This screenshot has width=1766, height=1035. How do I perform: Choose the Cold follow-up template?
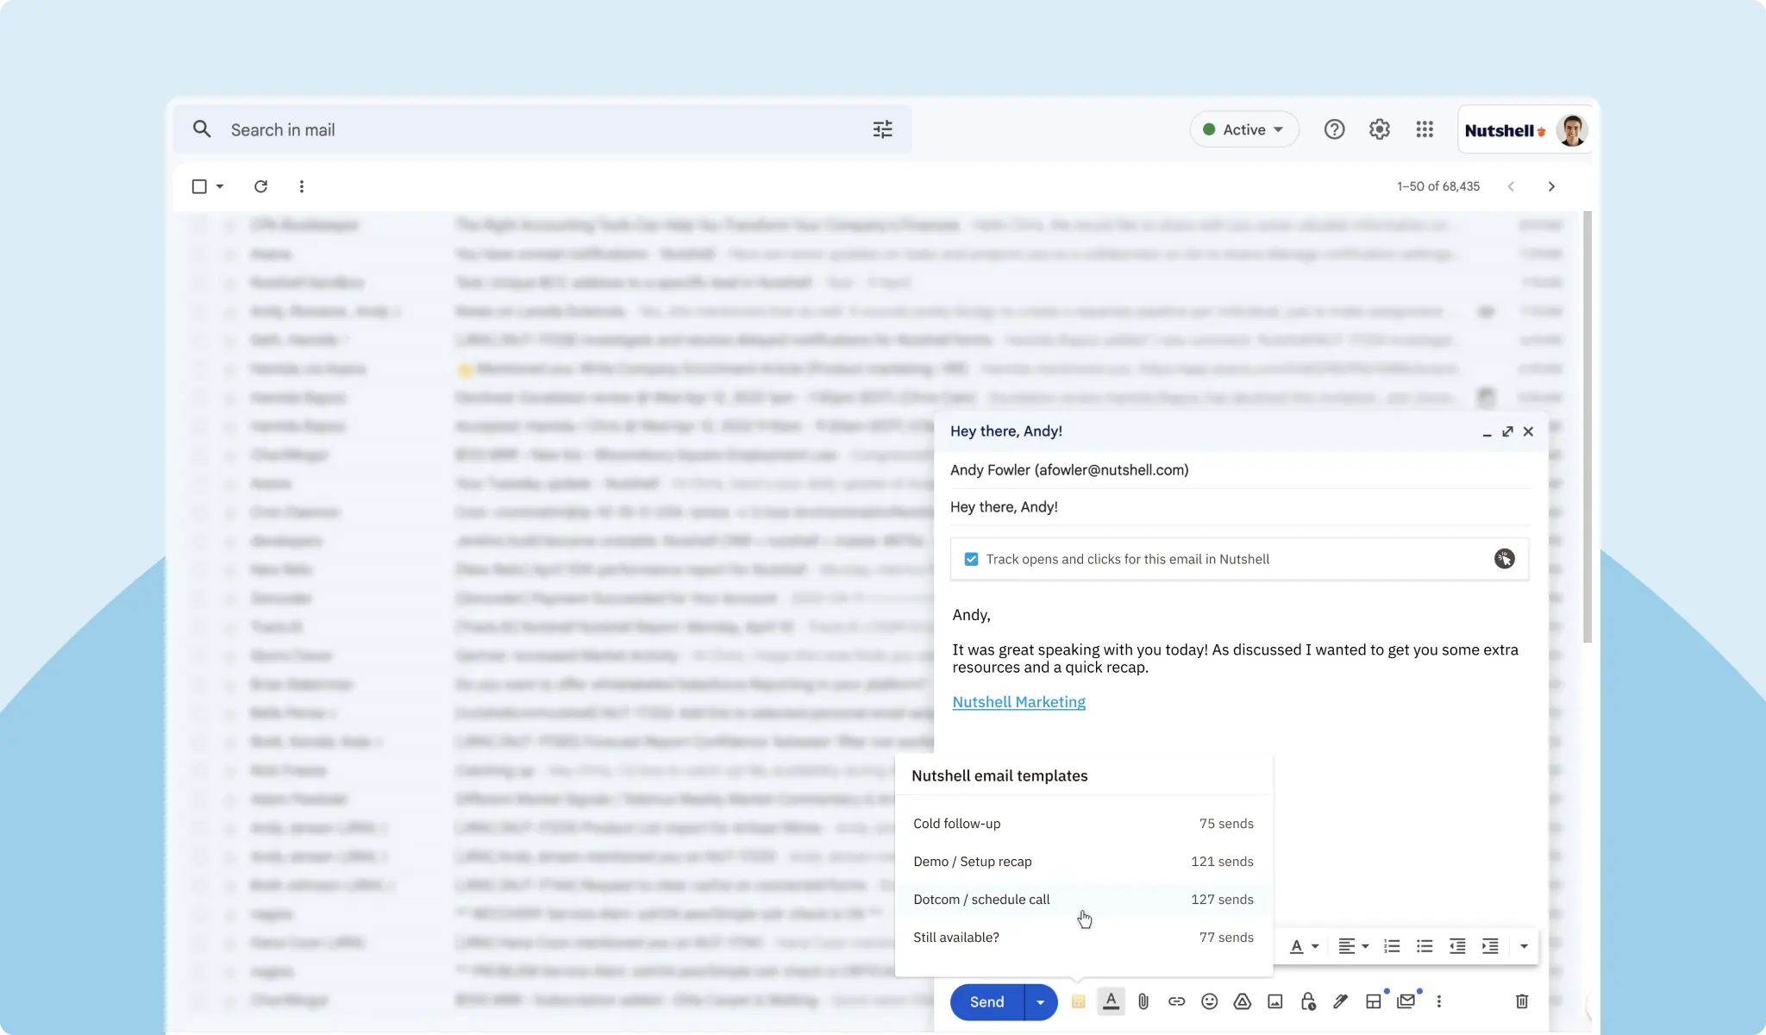pyautogui.click(x=956, y=823)
